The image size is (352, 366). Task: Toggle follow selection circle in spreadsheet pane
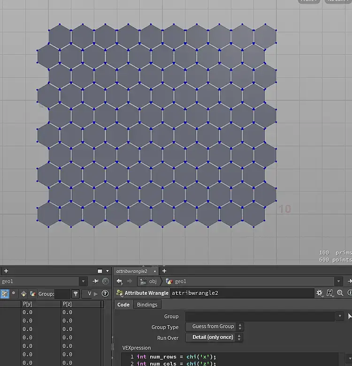pyautogui.click(x=106, y=281)
